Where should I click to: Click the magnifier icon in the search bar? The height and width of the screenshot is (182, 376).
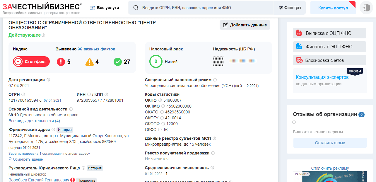tap(136, 8)
